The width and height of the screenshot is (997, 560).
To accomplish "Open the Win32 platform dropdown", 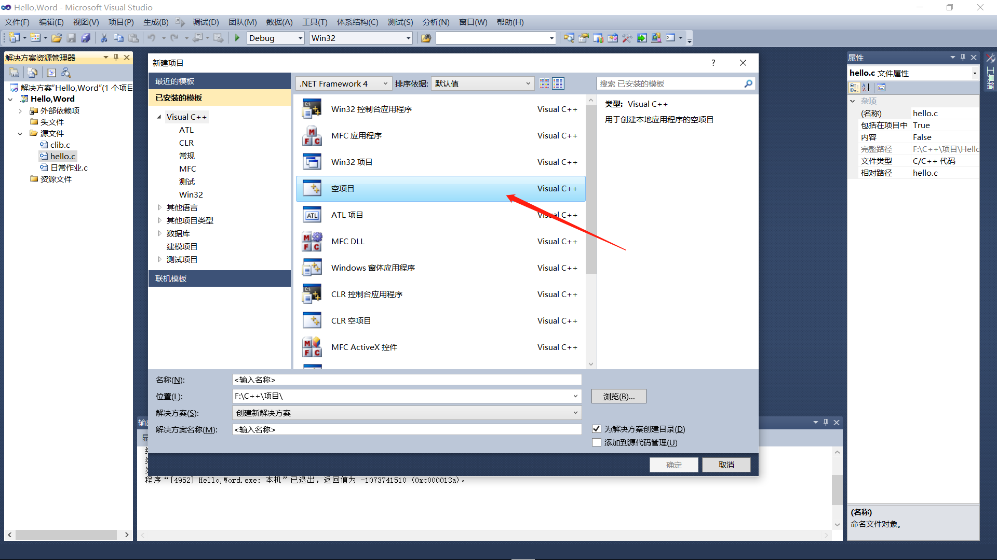I will click(360, 38).
